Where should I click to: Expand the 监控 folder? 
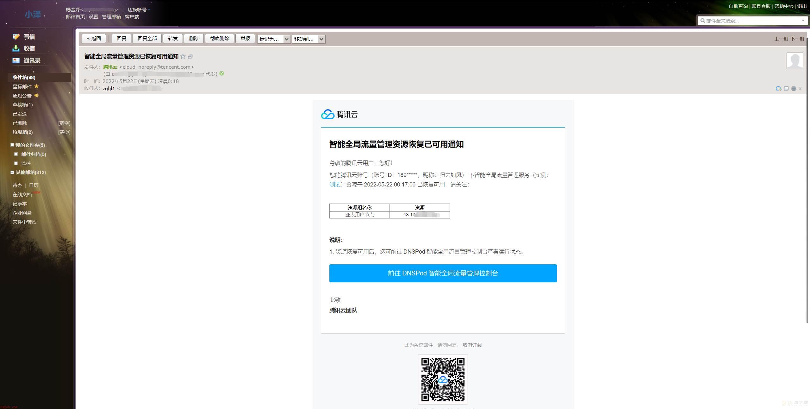point(16,163)
